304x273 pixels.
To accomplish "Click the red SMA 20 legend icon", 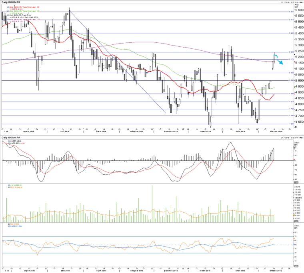I will pyautogui.click(x=8, y=7).
